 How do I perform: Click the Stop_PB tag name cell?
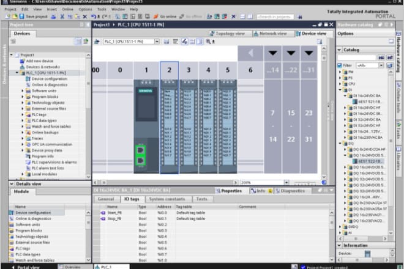114,219
